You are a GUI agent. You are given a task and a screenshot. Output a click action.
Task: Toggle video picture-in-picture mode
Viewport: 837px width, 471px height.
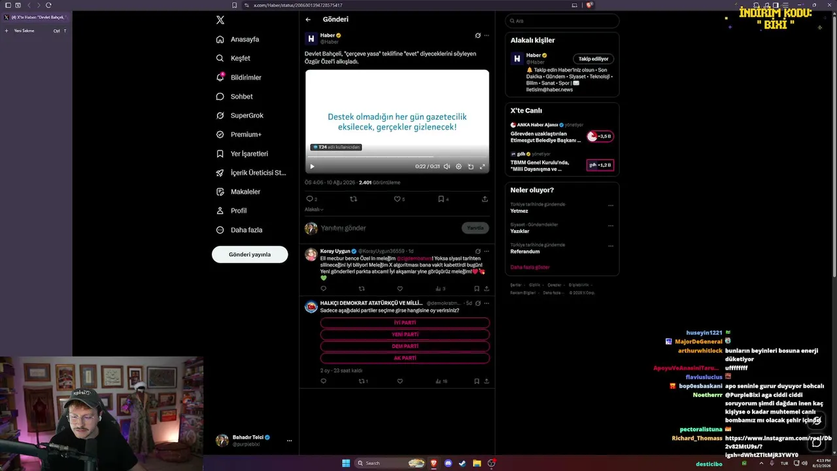pyautogui.click(x=470, y=167)
